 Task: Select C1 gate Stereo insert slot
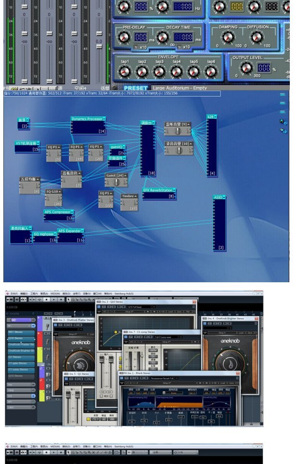click(x=21, y=363)
